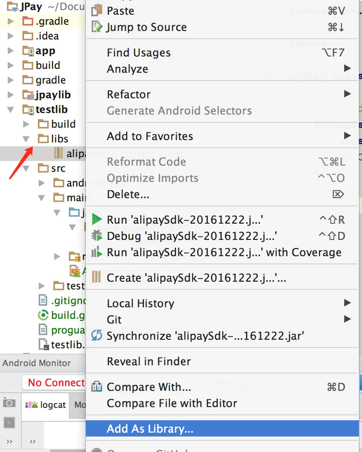Click the app module folder icon
This screenshot has height=452, width=362.
(28, 50)
